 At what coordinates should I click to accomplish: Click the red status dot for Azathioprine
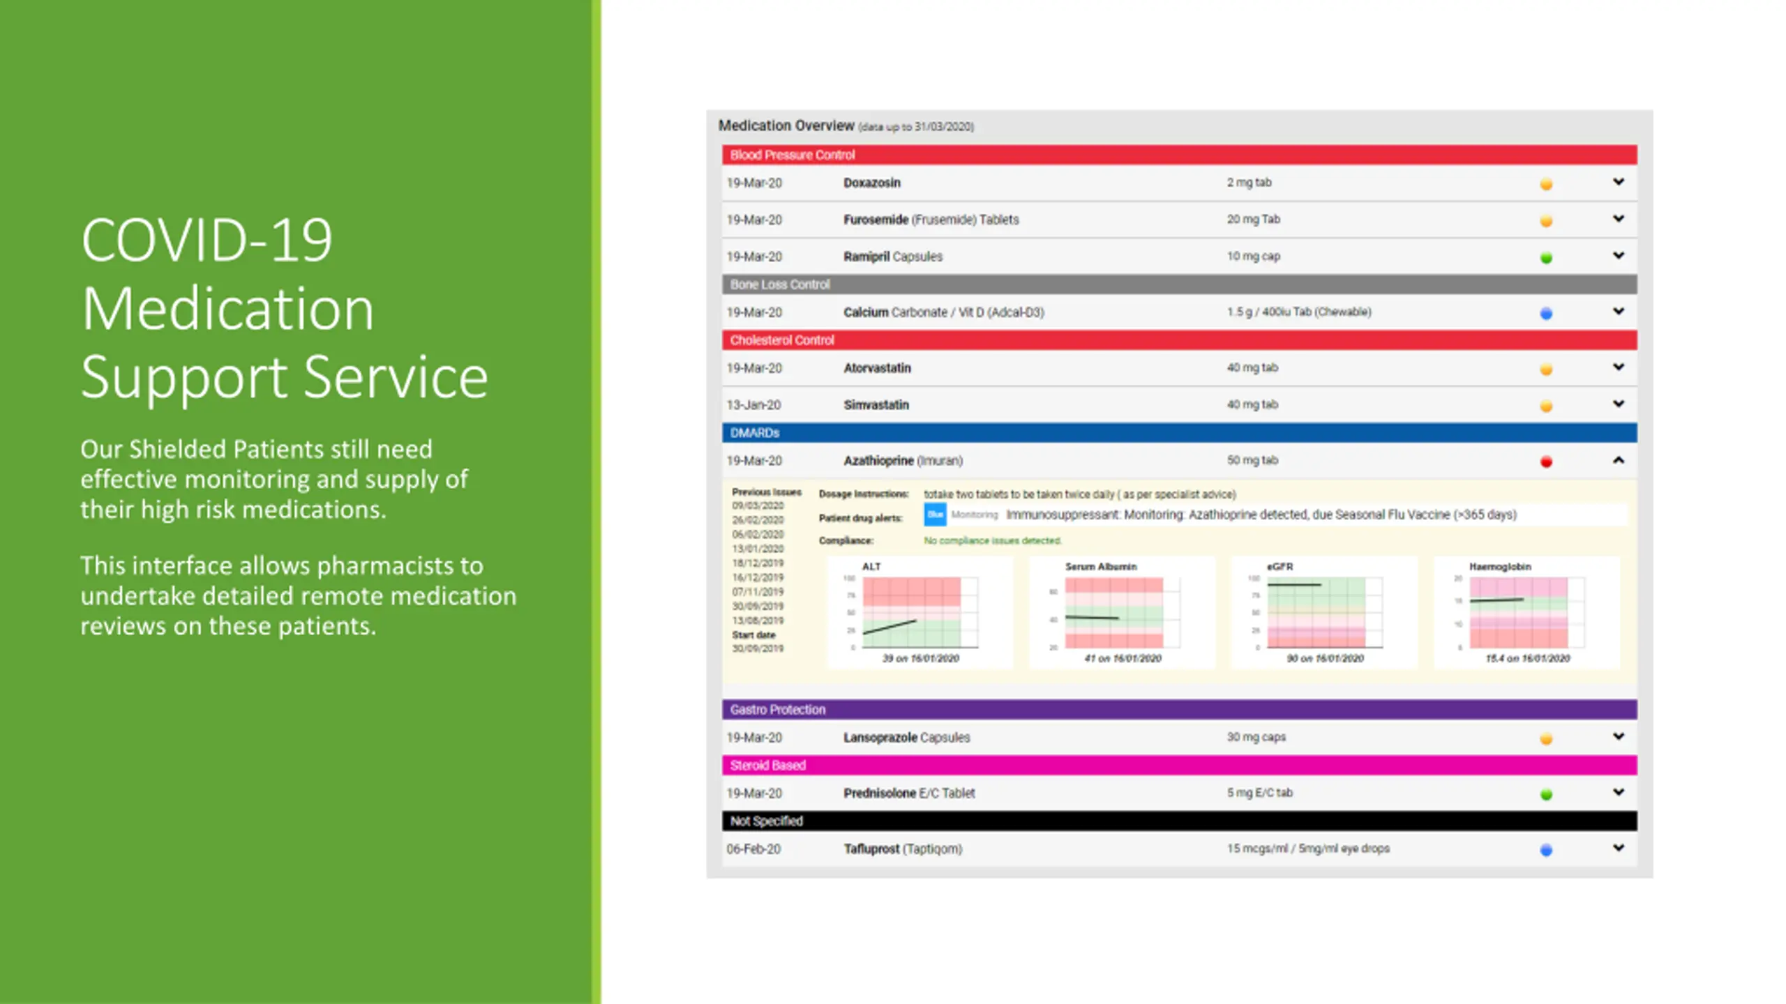[1546, 462]
